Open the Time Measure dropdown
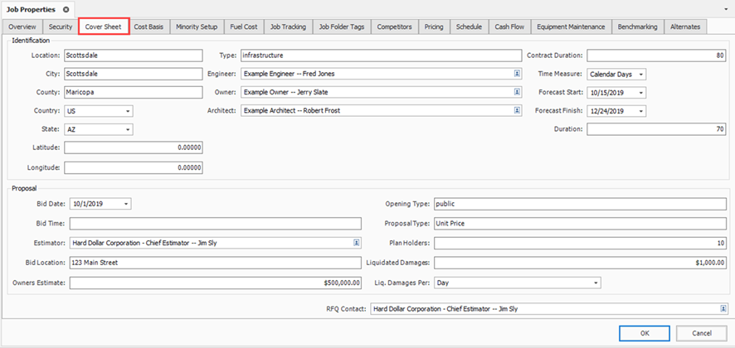 pos(641,74)
